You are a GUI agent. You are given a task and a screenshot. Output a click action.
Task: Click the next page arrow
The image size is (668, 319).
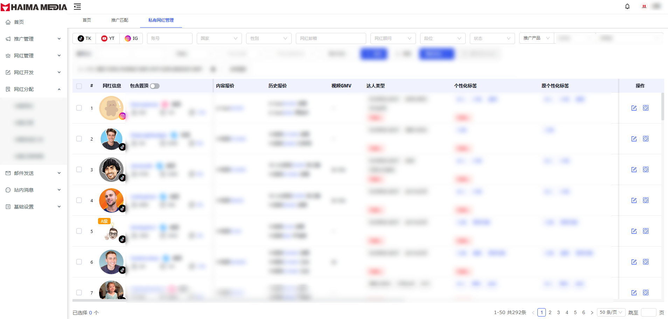pos(592,313)
